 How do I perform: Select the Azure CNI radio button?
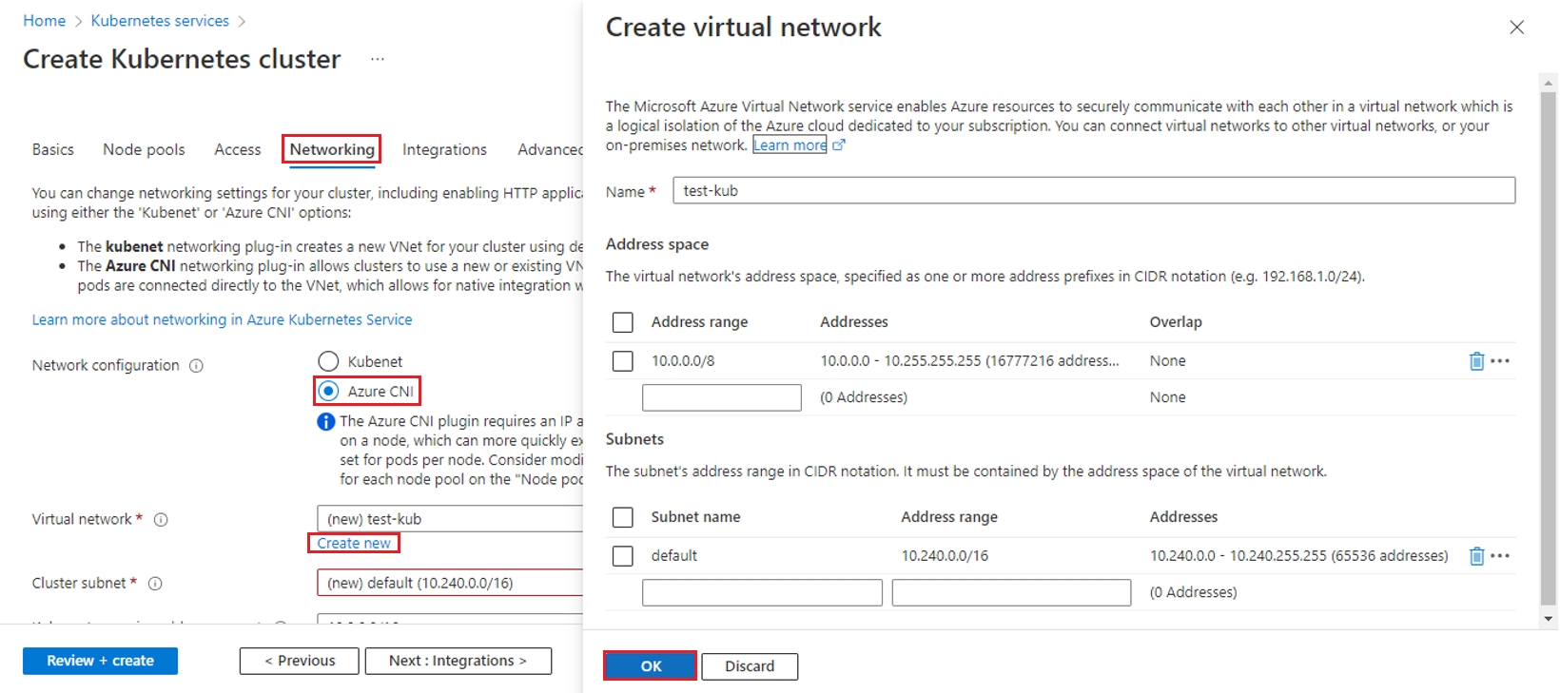pos(328,391)
